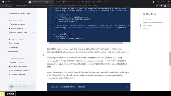This screenshot has width=171, height=96.
Task: Click code block scroll right arrow
Action: coord(129,43)
